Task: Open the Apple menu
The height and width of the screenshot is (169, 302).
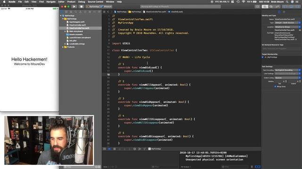Action: click(4, 2)
